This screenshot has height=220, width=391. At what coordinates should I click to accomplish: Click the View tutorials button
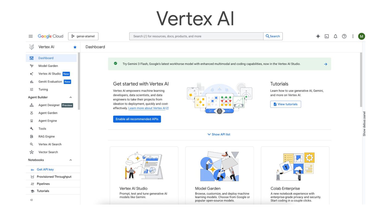[x=286, y=104]
